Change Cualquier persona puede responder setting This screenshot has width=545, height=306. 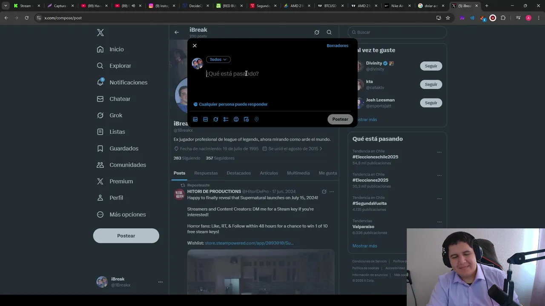[230, 104]
